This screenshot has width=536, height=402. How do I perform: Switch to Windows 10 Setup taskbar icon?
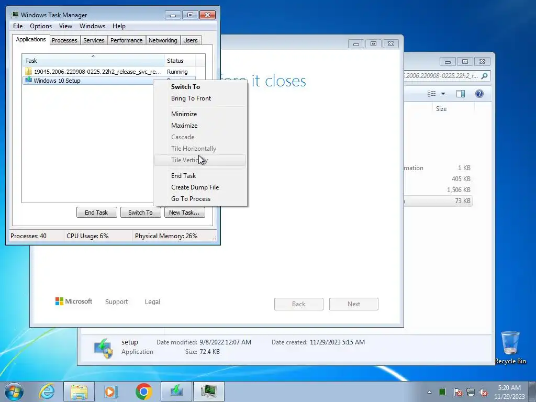[176, 392]
